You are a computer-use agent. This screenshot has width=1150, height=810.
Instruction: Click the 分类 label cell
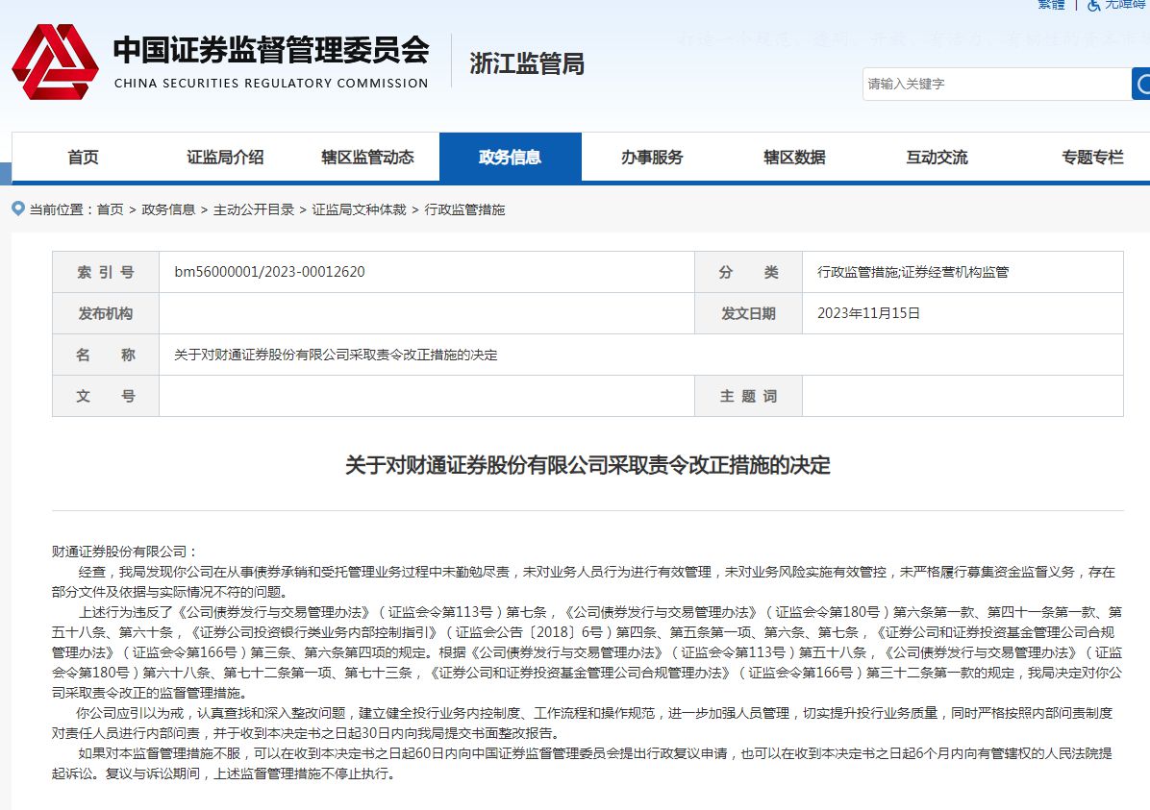pyautogui.click(x=748, y=272)
